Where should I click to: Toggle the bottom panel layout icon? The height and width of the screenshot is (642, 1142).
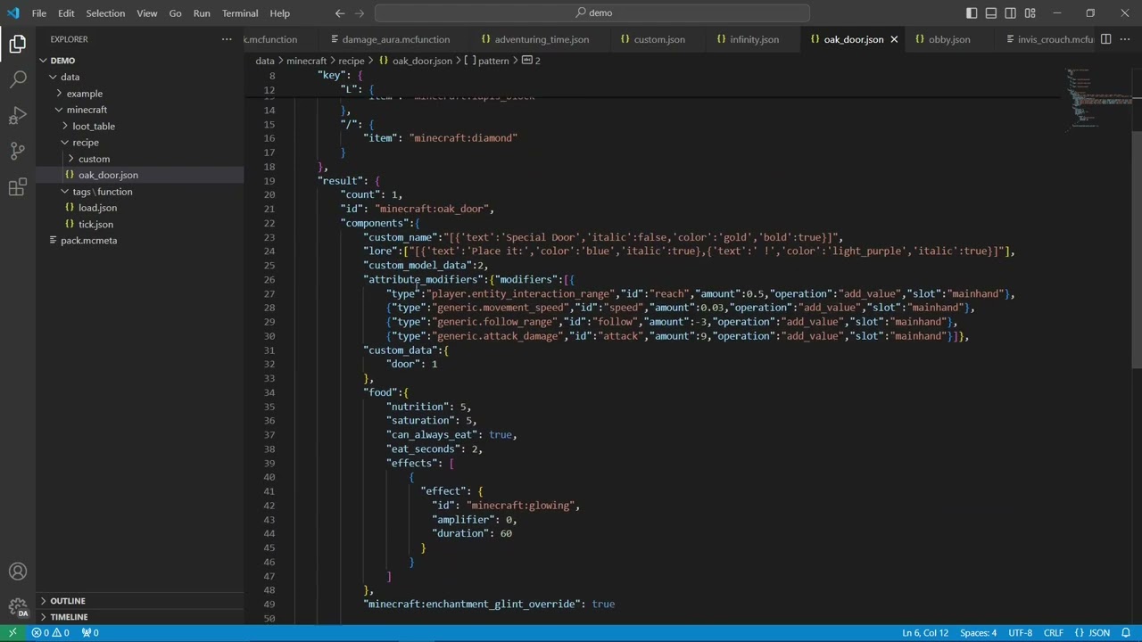coord(991,13)
